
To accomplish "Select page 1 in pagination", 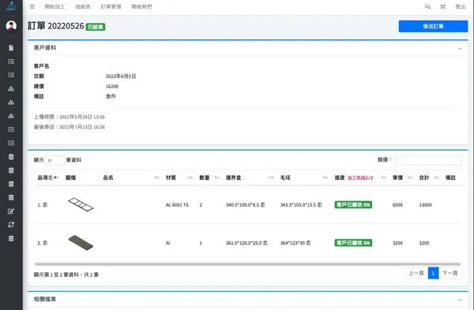I will [433, 273].
